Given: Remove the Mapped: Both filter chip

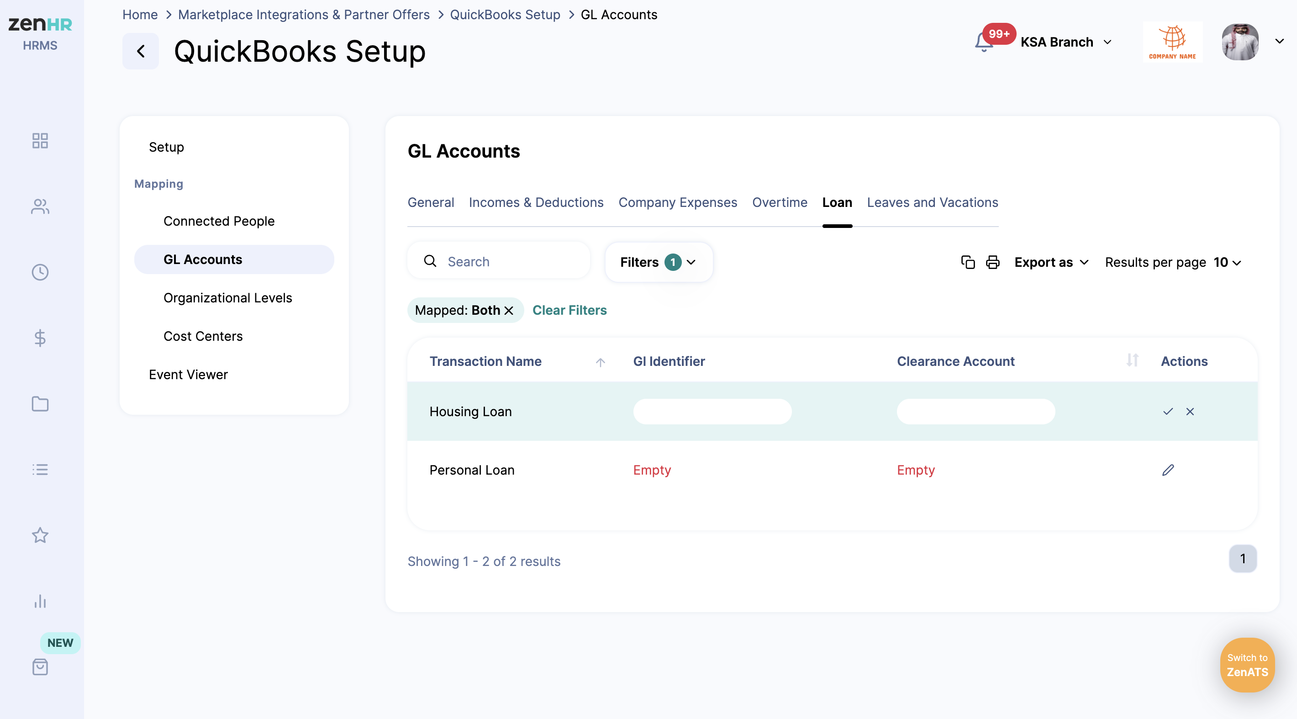Looking at the screenshot, I should (509, 310).
